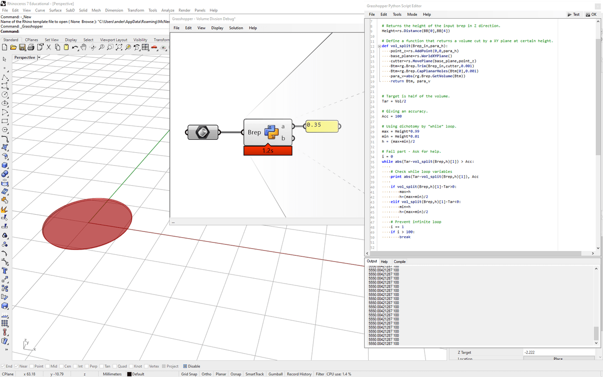Toggle the Point osnap checkbox
This screenshot has height=377, width=603.
32,367
